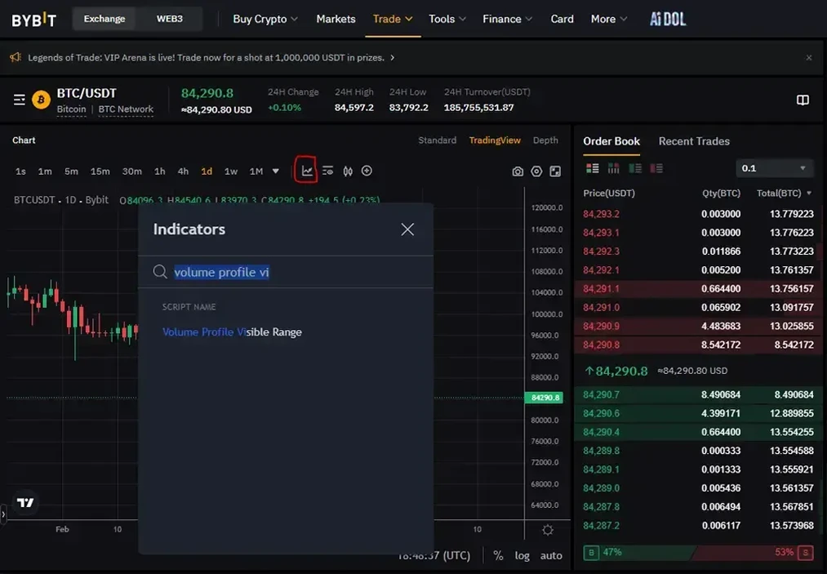Open the Buy Crypto dropdown
The height and width of the screenshot is (574, 827).
point(265,19)
